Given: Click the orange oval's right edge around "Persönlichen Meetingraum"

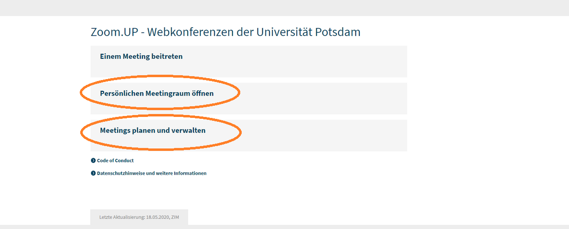Looking at the screenshot, I should [x=239, y=93].
